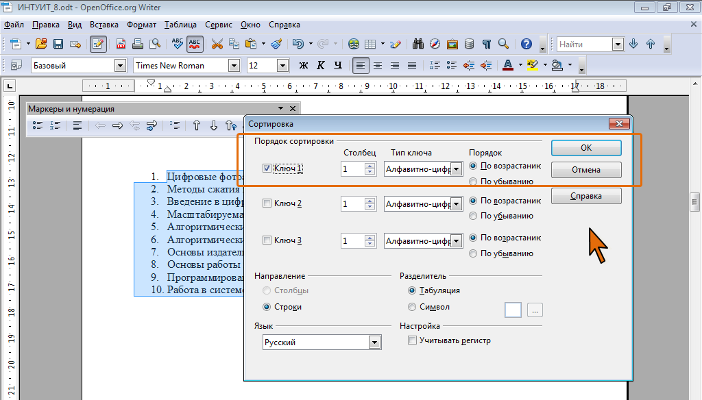
Task: Open the font size 12 dropdown
Action: pos(282,66)
